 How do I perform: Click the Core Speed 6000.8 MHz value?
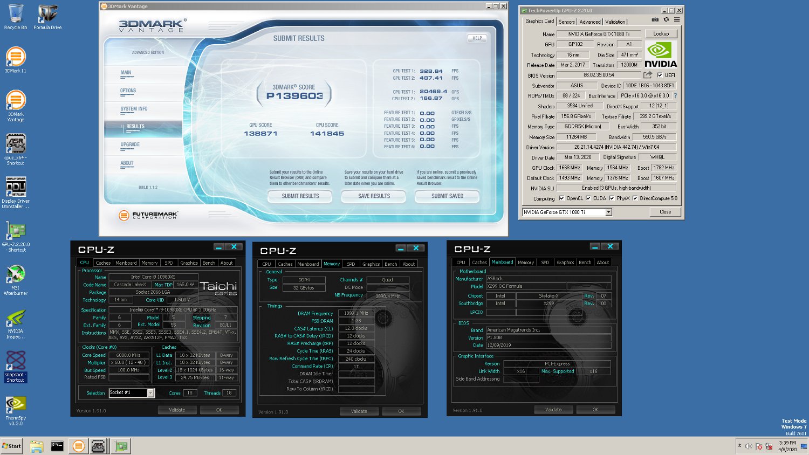coord(129,355)
